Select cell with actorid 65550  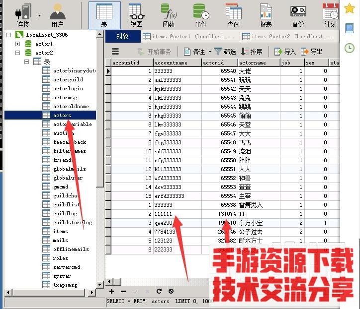pyautogui.click(x=219, y=160)
